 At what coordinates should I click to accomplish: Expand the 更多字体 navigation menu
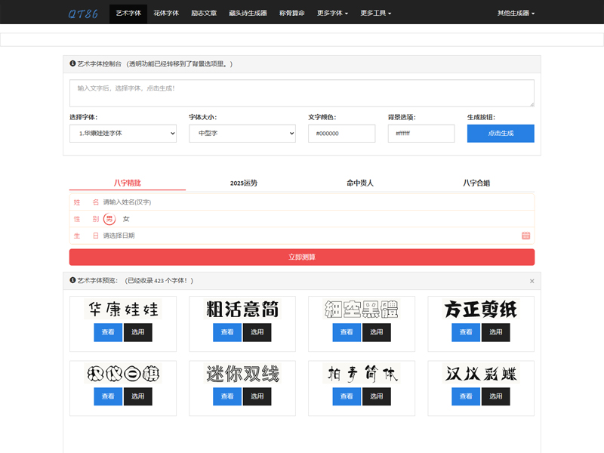coord(332,13)
